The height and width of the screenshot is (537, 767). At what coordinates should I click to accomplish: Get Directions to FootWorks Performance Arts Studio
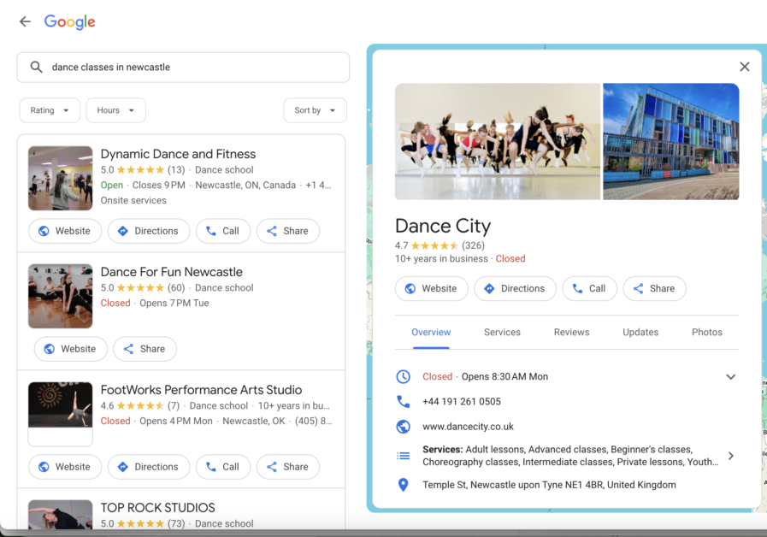tap(149, 467)
